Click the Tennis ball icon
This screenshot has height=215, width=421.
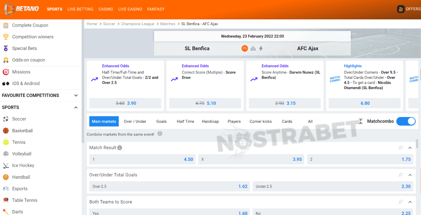click(x=6, y=142)
